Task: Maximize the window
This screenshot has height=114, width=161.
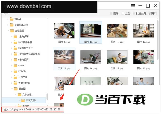Action: coord(148,6)
